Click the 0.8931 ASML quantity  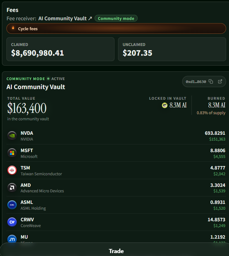click(x=218, y=202)
